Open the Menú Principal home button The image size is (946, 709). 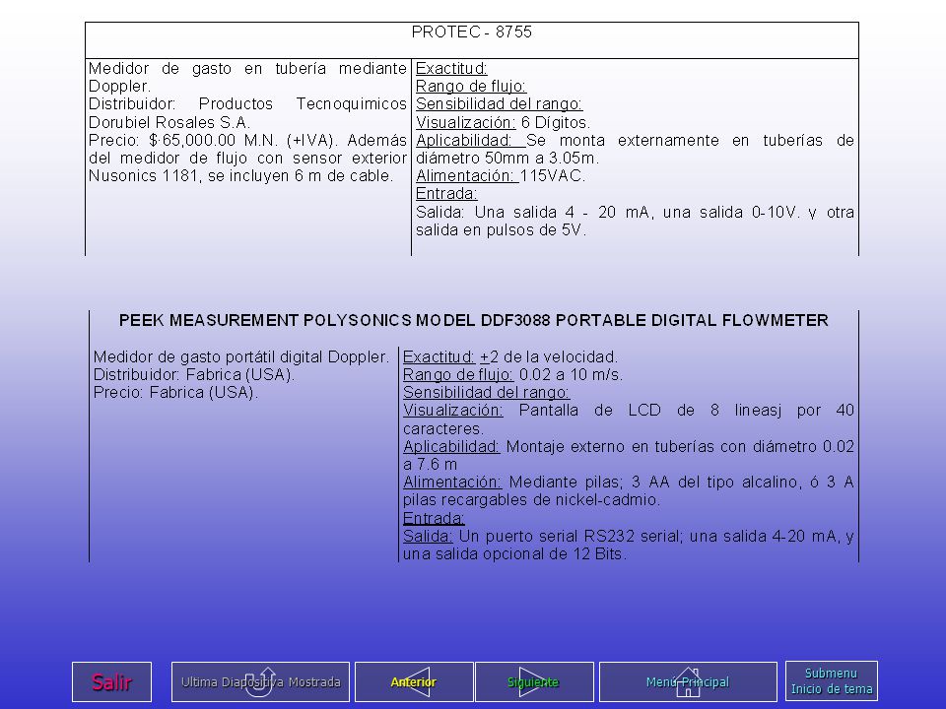click(x=688, y=681)
